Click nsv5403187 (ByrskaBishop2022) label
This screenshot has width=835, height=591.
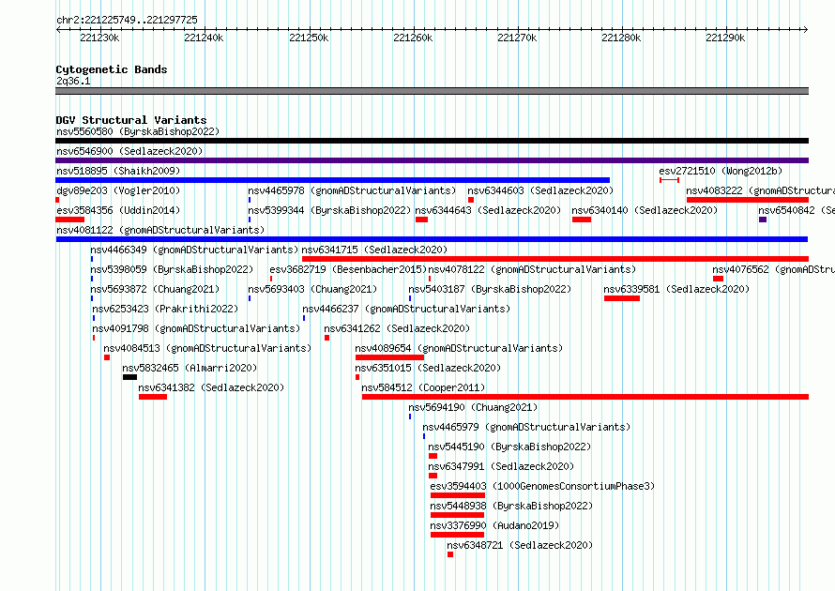tap(490, 289)
